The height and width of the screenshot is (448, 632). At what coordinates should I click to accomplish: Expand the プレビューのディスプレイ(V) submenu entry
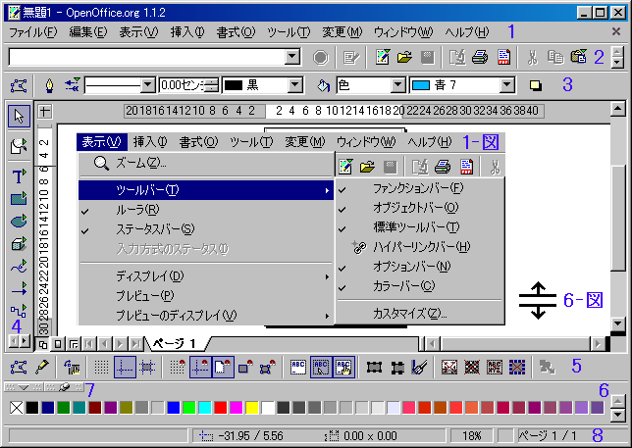[205, 316]
